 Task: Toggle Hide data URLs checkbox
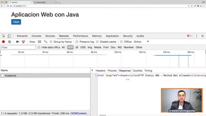[39, 47]
